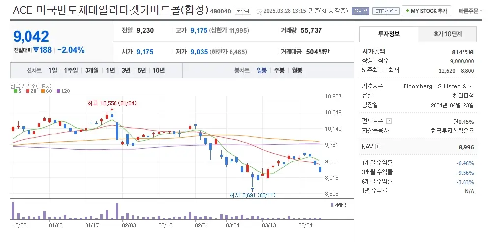Switch to the 호가10단계 tab
This screenshot has height=242, width=493.
[x=447, y=34]
